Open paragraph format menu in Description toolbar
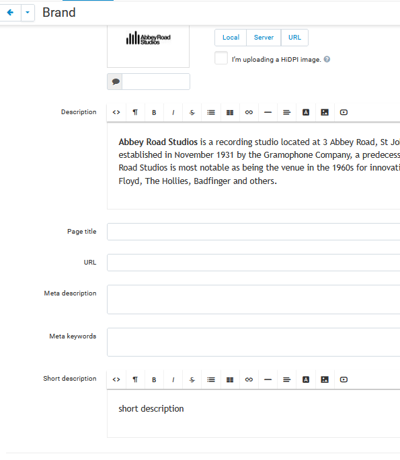Image resolution: width=400 pixels, height=460 pixels. pyautogui.click(x=135, y=112)
